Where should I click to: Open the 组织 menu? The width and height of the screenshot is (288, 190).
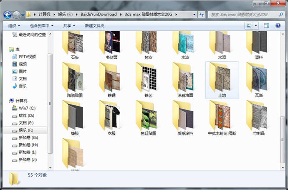[14, 26]
